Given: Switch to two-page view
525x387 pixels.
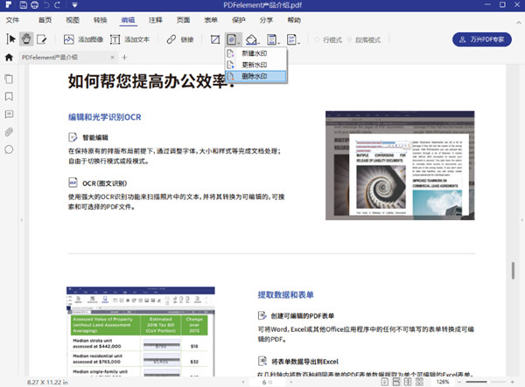Looking at the screenshot, I should pos(408,382).
